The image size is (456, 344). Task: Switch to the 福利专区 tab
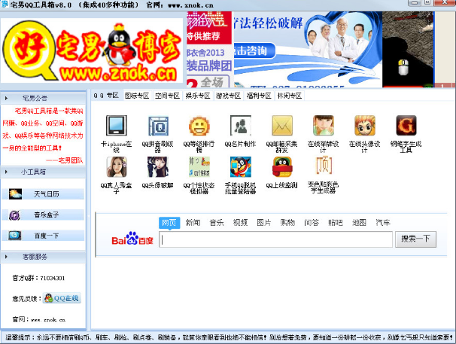coord(259,96)
